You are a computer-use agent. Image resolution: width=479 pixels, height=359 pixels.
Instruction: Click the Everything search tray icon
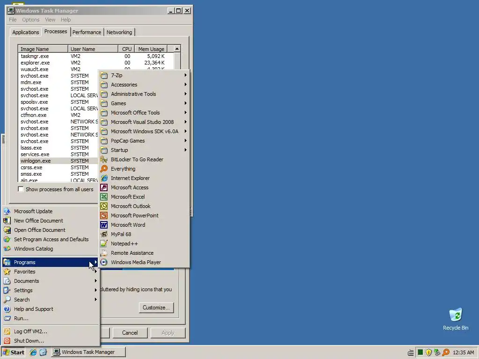point(446,352)
